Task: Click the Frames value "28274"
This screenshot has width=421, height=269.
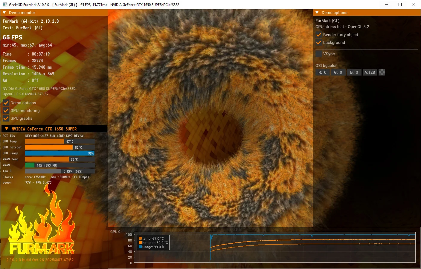Action: (37, 61)
